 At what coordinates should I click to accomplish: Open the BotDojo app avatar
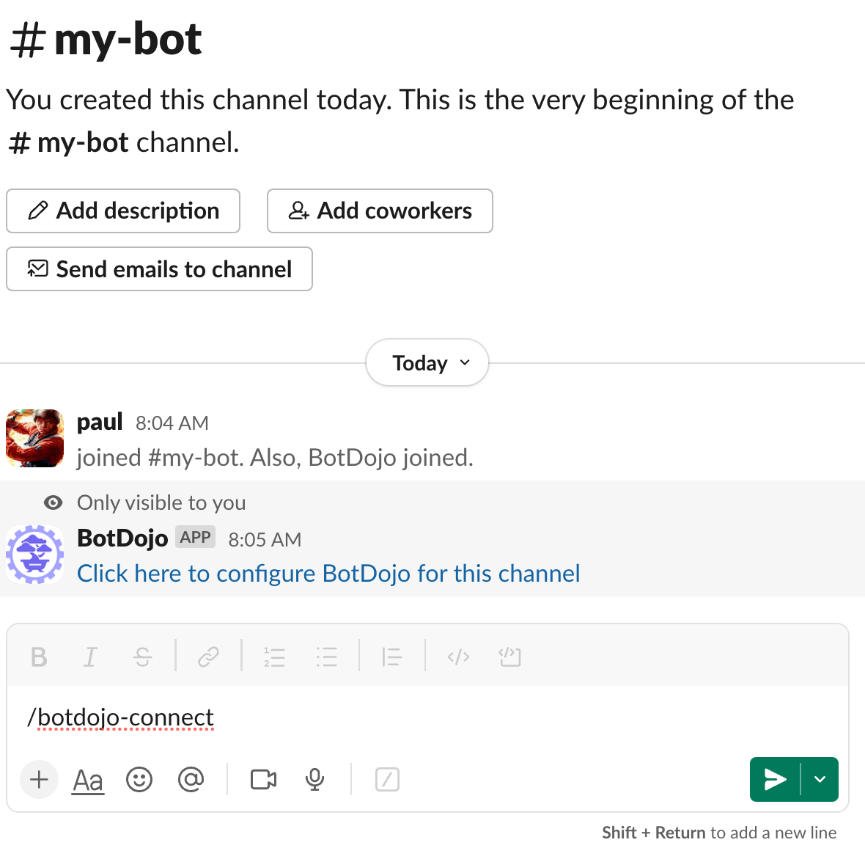click(34, 555)
